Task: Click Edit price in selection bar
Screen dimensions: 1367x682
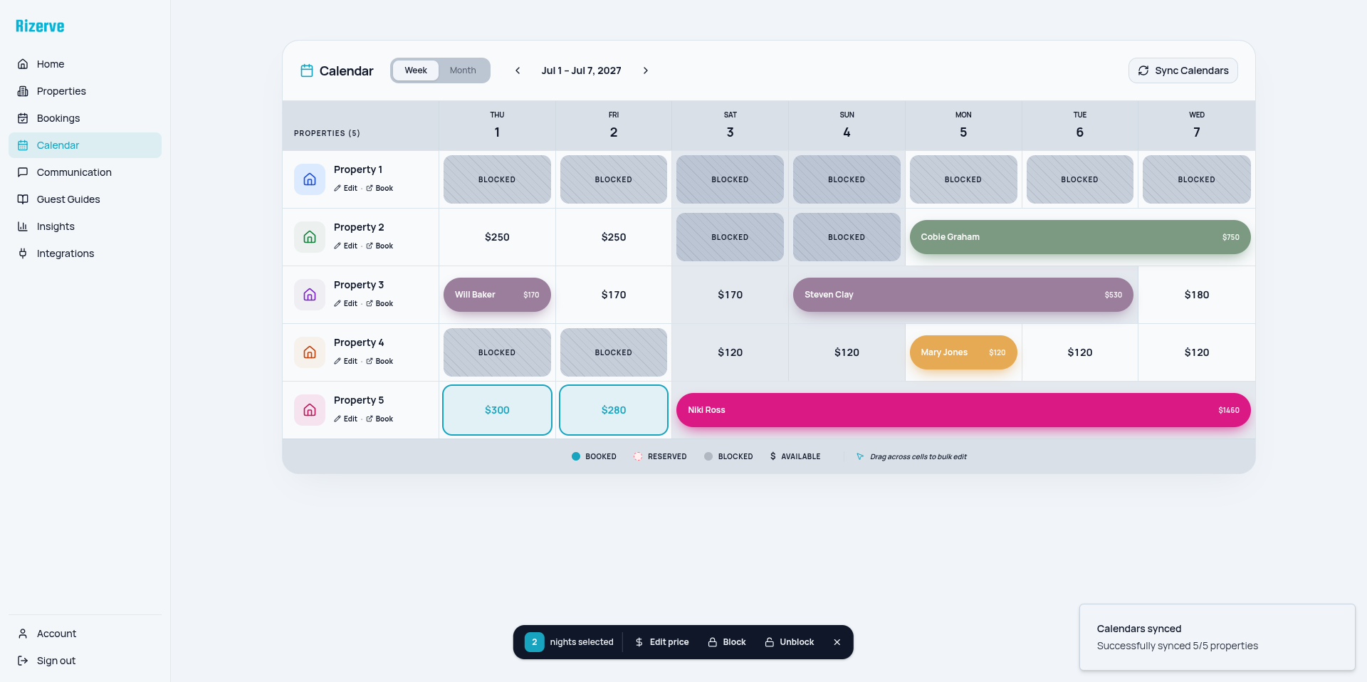Action: tap(662, 642)
